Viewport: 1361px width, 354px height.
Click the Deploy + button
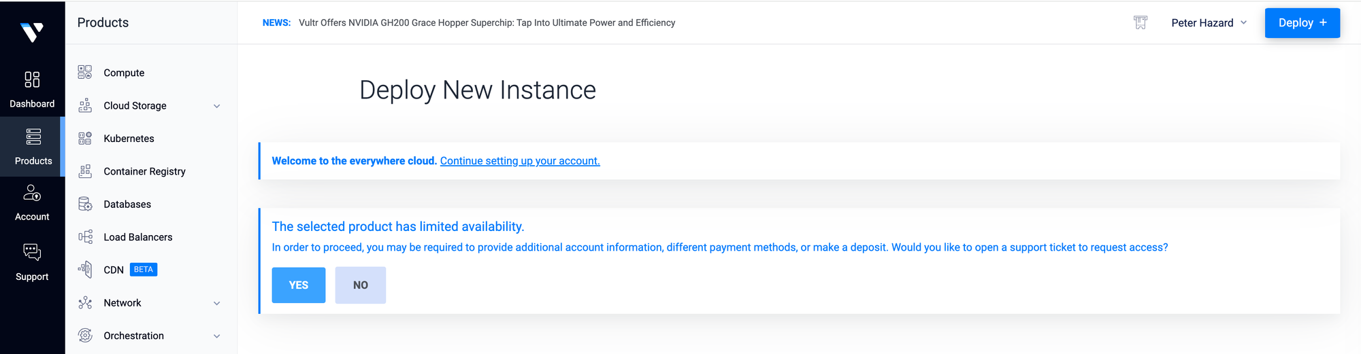click(1302, 23)
